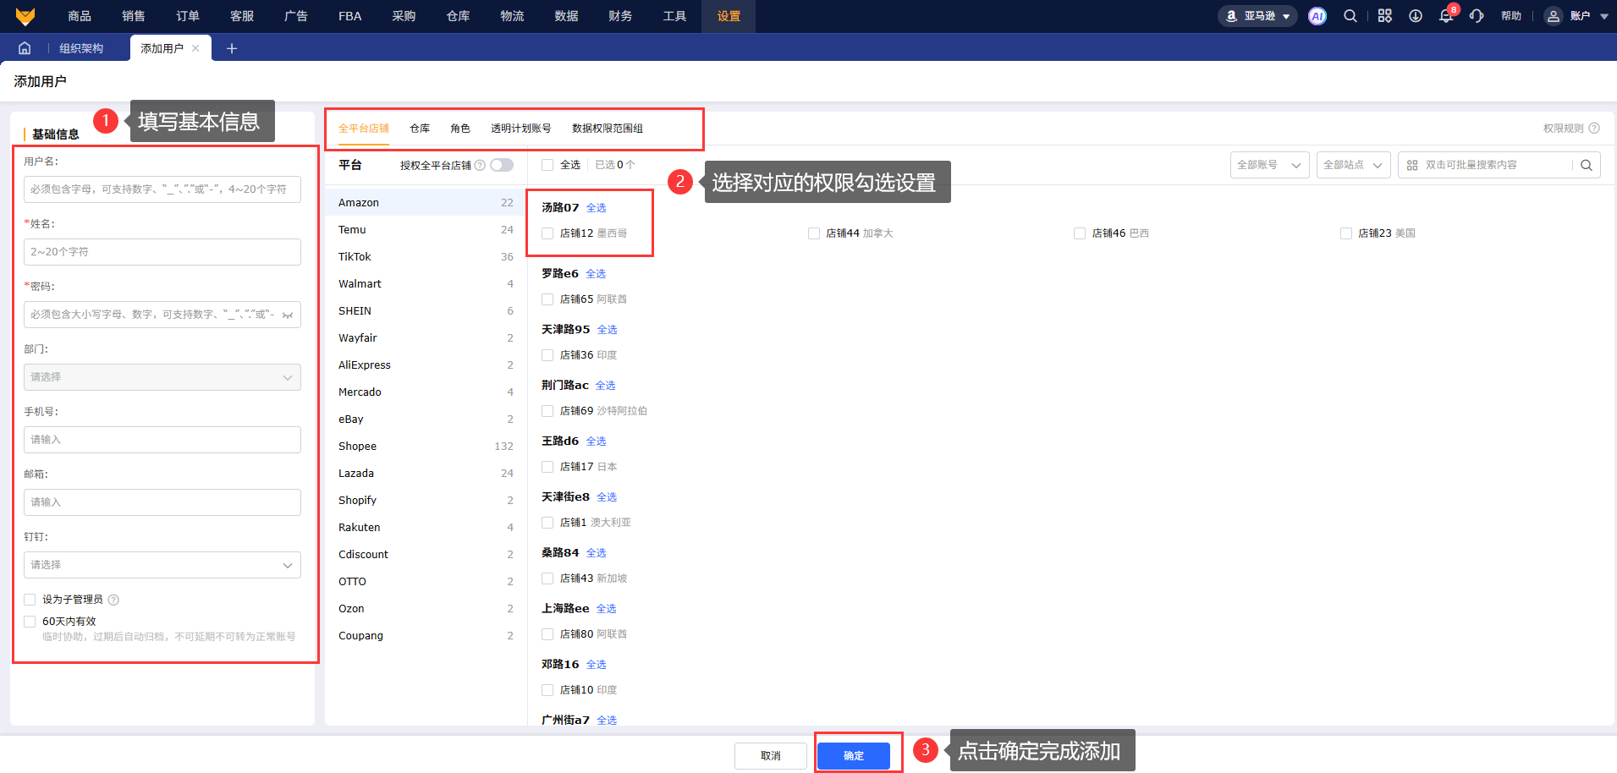The width and height of the screenshot is (1617, 773).
Task: Focus the 手机号 input field
Action: click(x=162, y=440)
